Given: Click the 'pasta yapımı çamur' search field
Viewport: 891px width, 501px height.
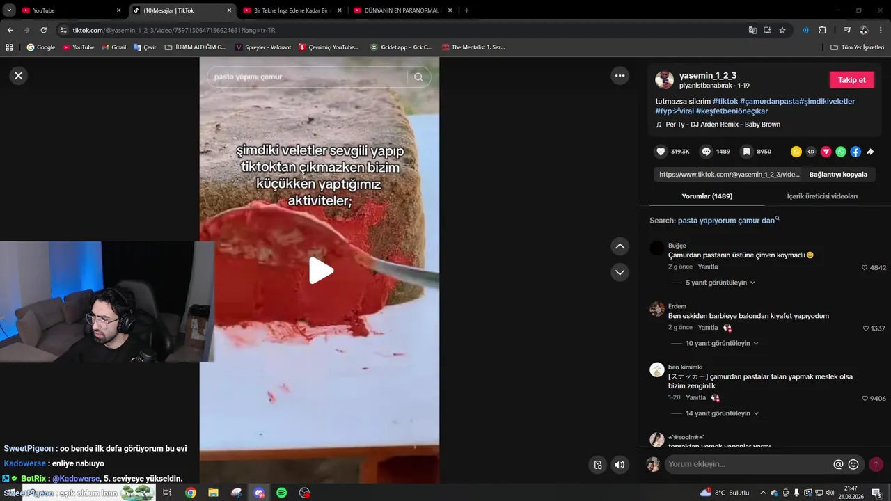Looking at the screenshot, I should (306, 77).
